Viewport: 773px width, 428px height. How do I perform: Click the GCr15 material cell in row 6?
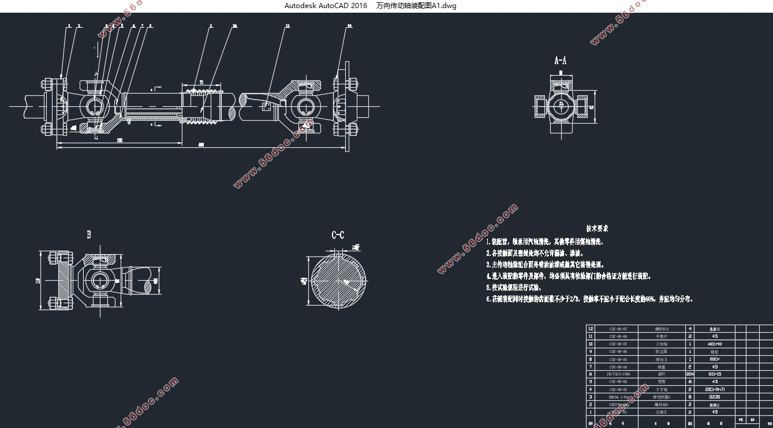714,374
